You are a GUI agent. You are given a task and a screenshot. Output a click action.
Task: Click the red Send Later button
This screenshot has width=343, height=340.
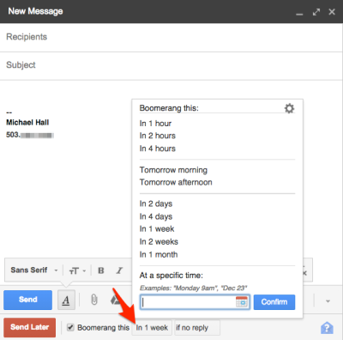pos(30,327)
